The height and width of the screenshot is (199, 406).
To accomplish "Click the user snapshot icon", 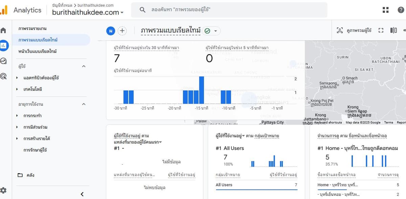I will (340, 30).
